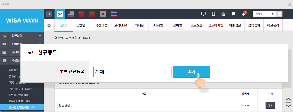The height and width of the screenshot is (112, 293).
Task: Click the 일반설정 sidebar icon
Action: tap(4, 36)
